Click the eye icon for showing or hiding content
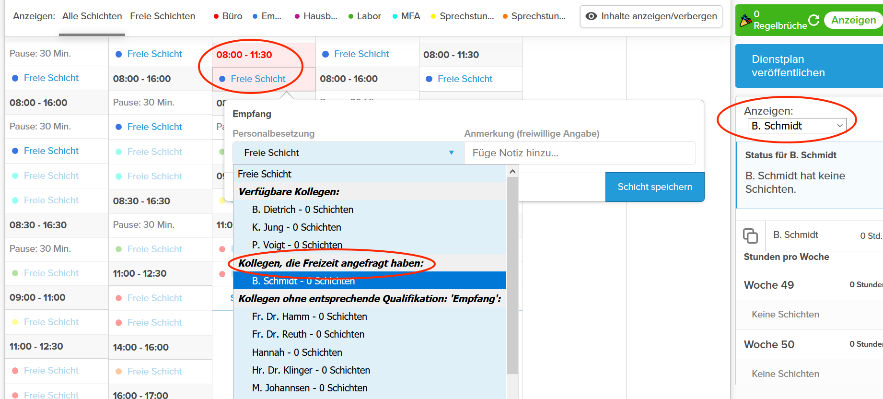 click(592, 16)
